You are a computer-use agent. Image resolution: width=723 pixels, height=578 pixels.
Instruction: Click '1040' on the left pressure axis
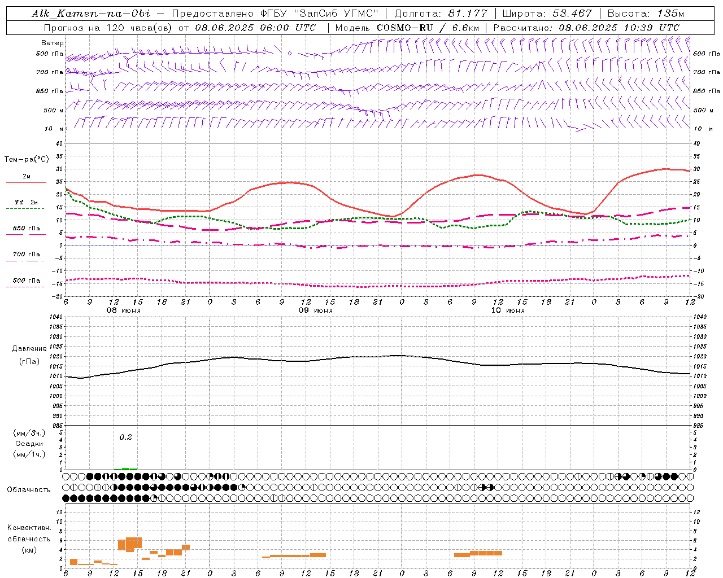(x=56, y=317)
